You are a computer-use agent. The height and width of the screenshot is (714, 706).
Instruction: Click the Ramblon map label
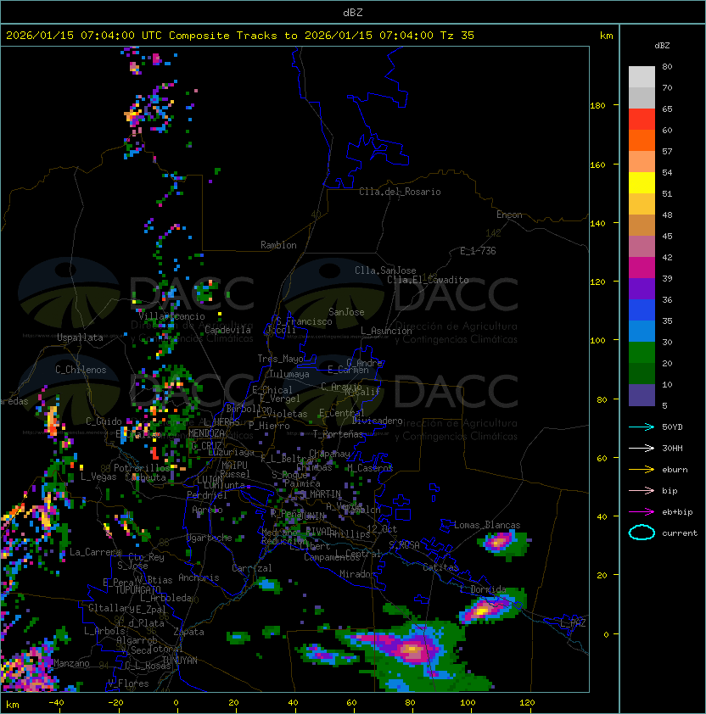[x=278, y=245]
